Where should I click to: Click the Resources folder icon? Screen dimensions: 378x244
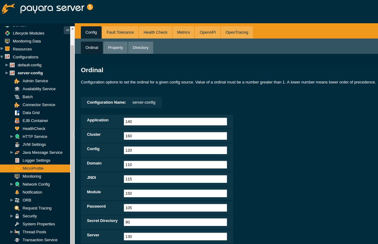(7, 49)
